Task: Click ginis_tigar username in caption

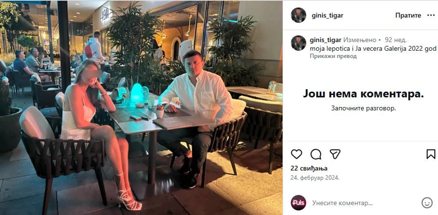Action: click(326, 40)
